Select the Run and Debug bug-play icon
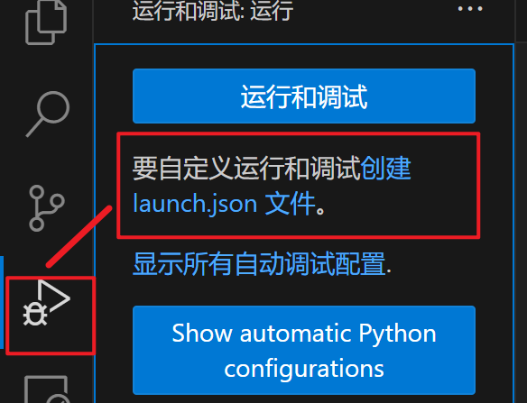 click(46, 303)
